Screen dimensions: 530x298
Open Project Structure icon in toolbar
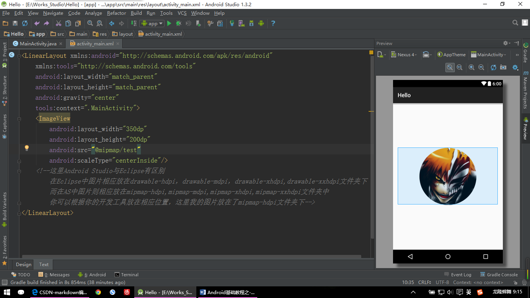point(220,23)
